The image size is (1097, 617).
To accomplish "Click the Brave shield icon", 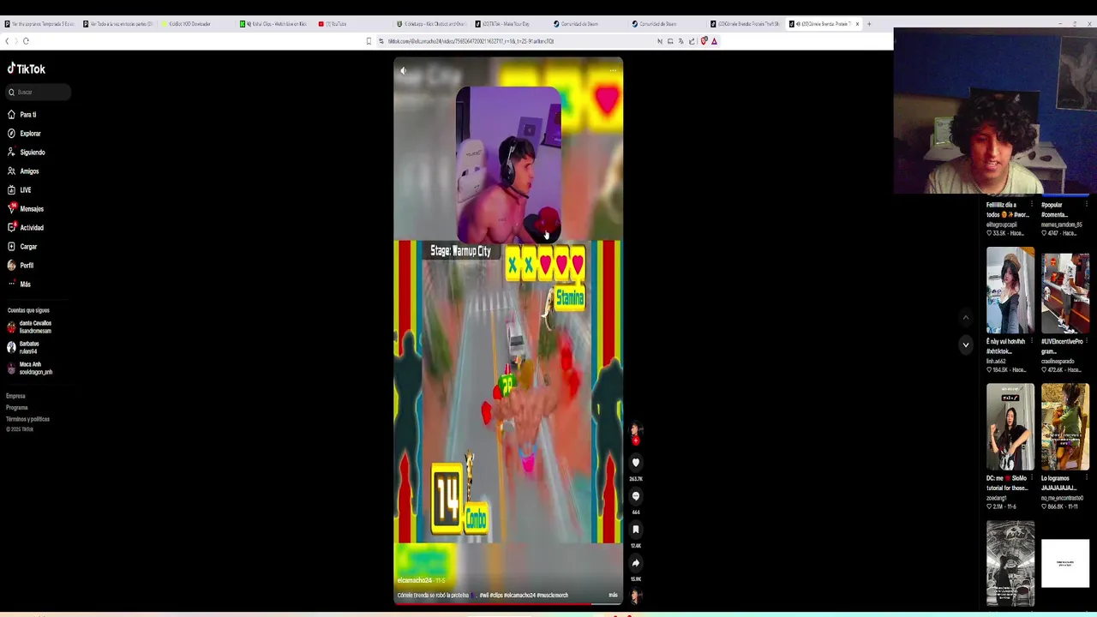I will [x=704, y=41].
